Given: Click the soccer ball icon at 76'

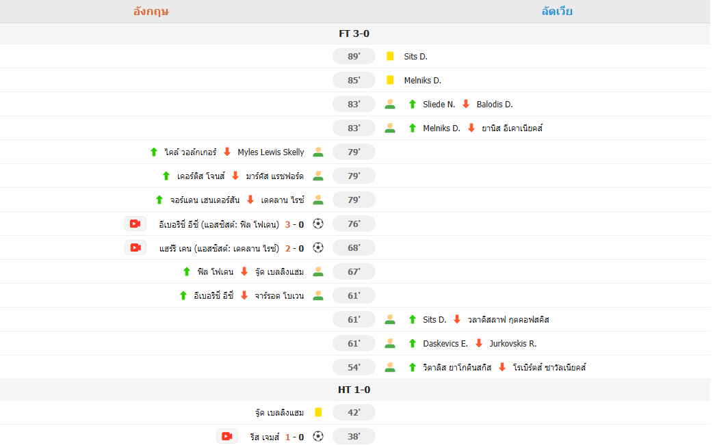Looking at the screenshot, I should pyautogui.click(x=317, y=224).
